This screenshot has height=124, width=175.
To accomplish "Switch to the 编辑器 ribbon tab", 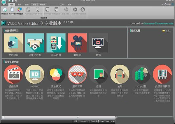I will 43,5.
